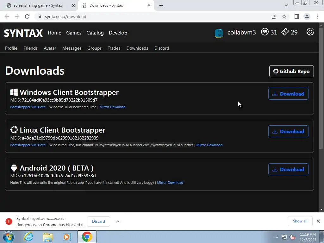Open the Windows Start button
Viewport: 324px width, 243px height.
(9, 237)
